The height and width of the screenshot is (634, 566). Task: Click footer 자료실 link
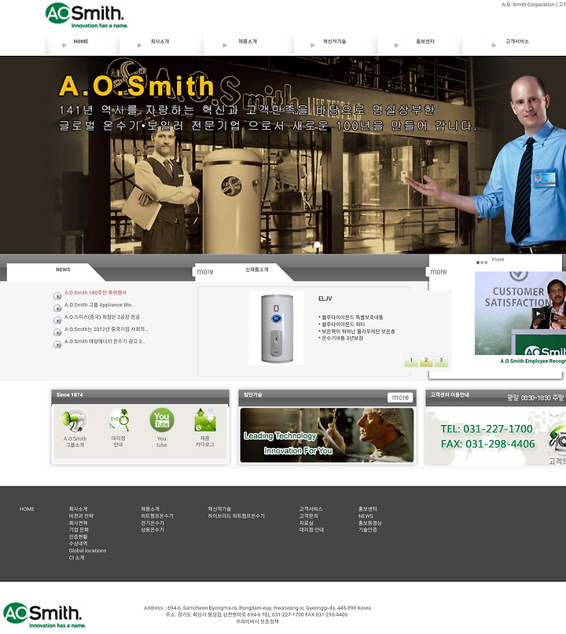click(x=307, y=522)
